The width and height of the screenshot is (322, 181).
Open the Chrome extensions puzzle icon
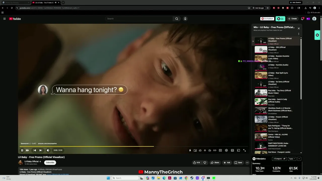[292, 8]
